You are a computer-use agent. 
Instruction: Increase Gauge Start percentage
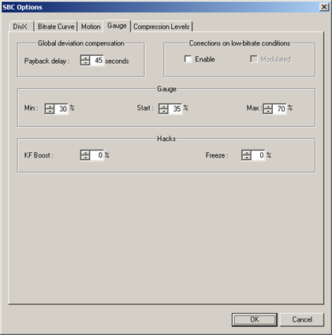[163, 106]
